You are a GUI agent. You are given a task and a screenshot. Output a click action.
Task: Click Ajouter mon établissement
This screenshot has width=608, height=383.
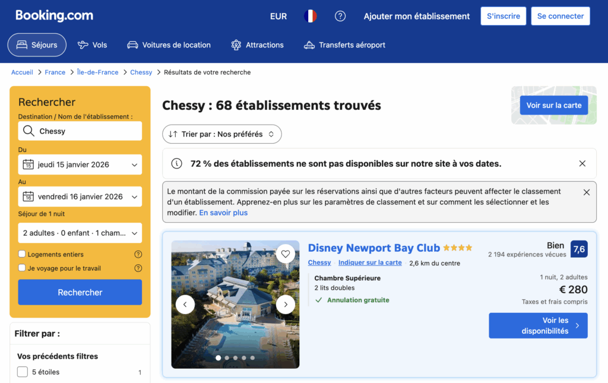[416, 16]
